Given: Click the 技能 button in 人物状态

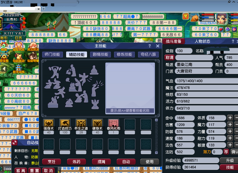Looking at the screenshot, I should tap(229, 167).
